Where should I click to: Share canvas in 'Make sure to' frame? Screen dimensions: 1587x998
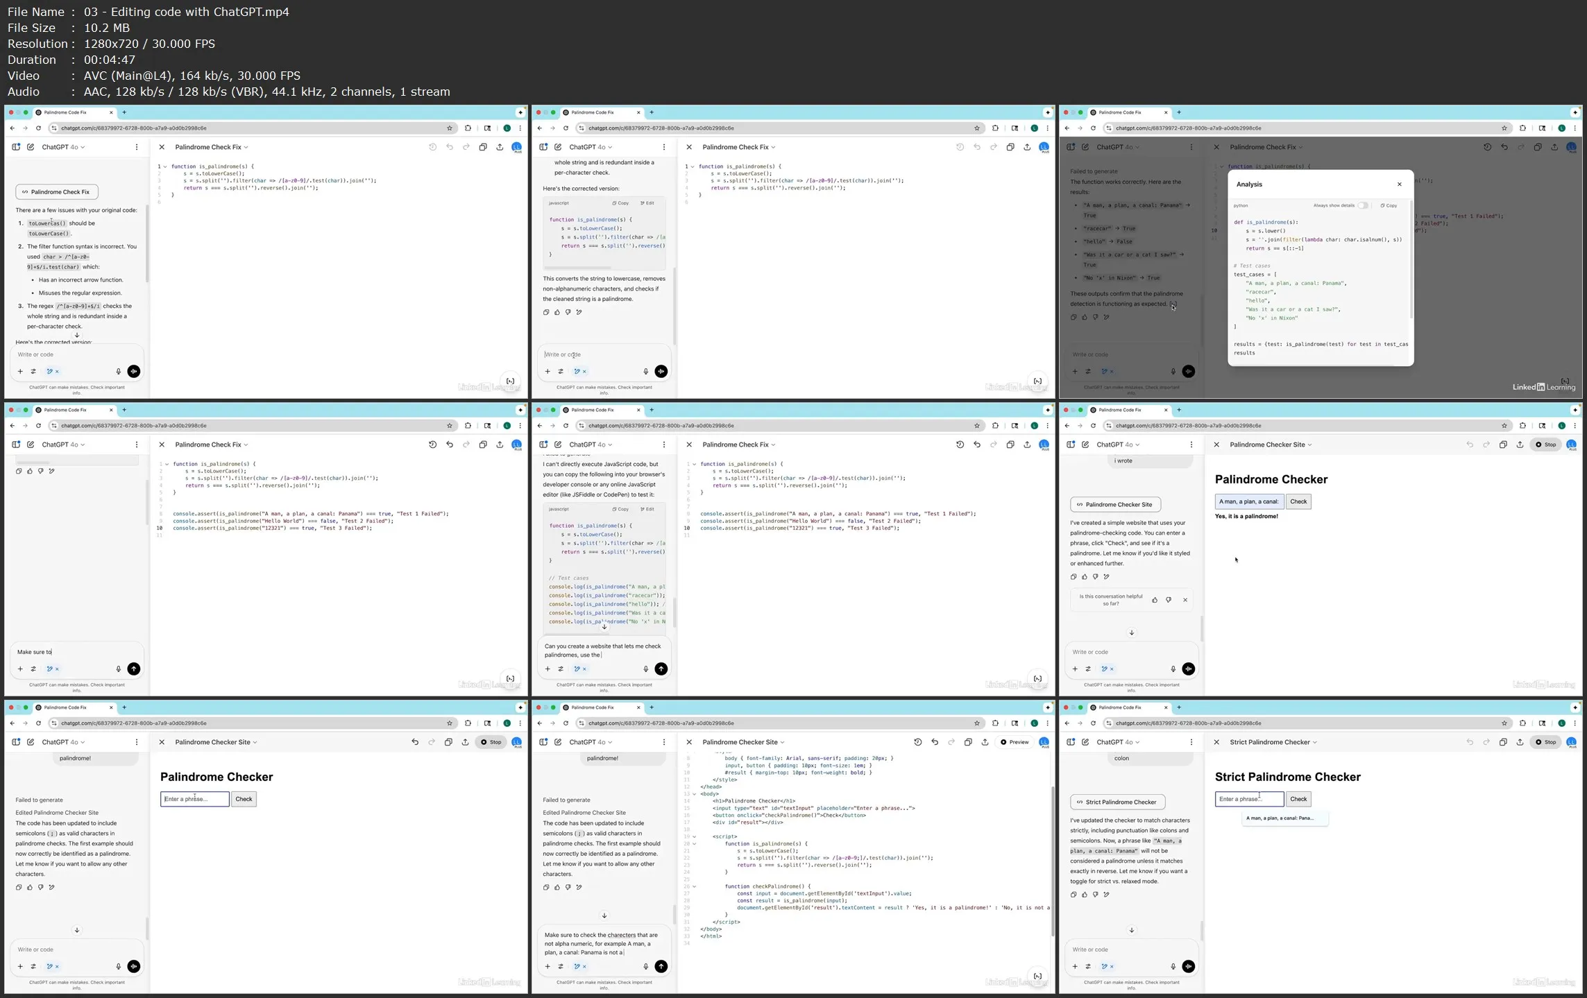point(500,445)
